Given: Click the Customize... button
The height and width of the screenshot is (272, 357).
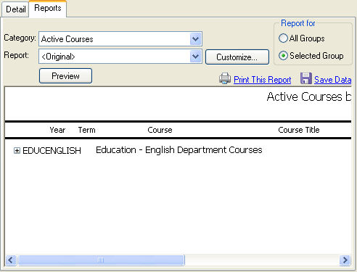Looking at the screenshot, I should coord(237,57).
